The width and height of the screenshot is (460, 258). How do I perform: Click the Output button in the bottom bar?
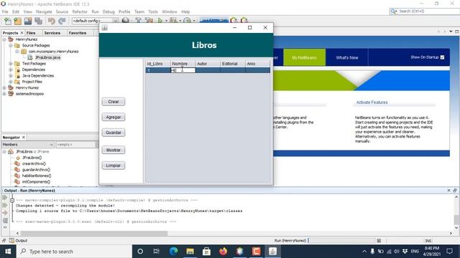pyautogui.click(x=18, y=241)
